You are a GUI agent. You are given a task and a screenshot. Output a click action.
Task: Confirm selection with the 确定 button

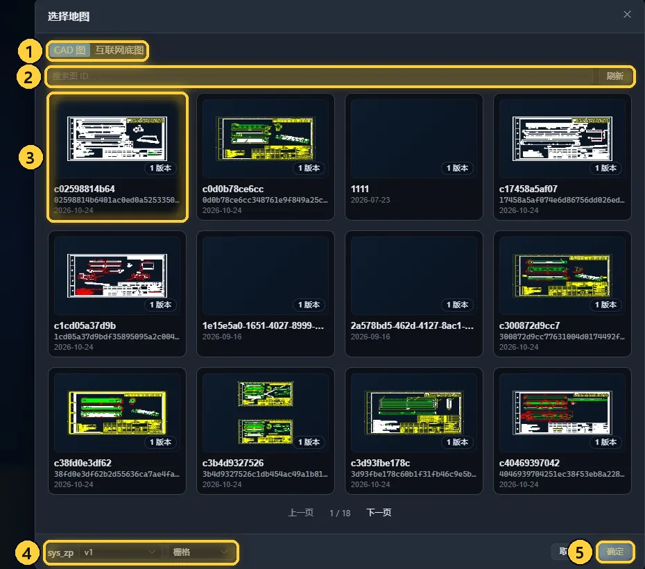pos(615,552)
